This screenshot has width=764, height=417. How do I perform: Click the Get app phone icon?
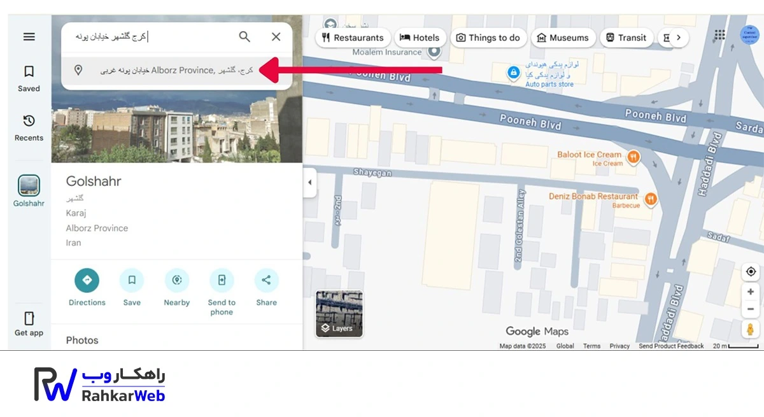pos(29,318)
